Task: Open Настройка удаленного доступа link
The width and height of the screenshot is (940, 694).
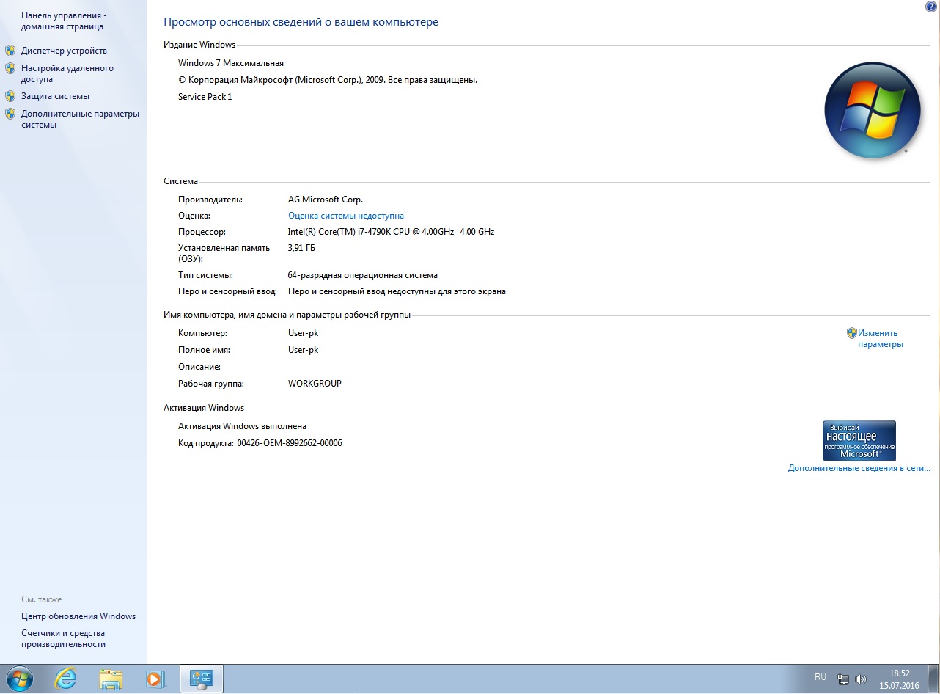Action: click(x=67, y=73)
